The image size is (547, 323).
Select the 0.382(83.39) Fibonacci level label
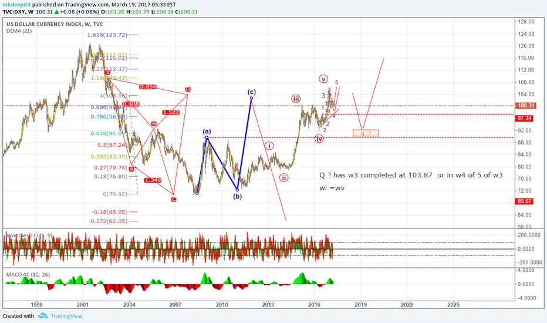point(109,157)
